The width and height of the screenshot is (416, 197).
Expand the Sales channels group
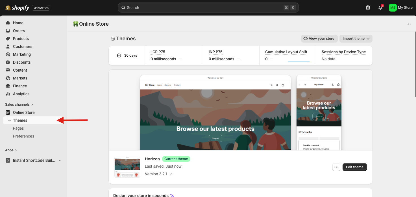(x=19, y=104)
